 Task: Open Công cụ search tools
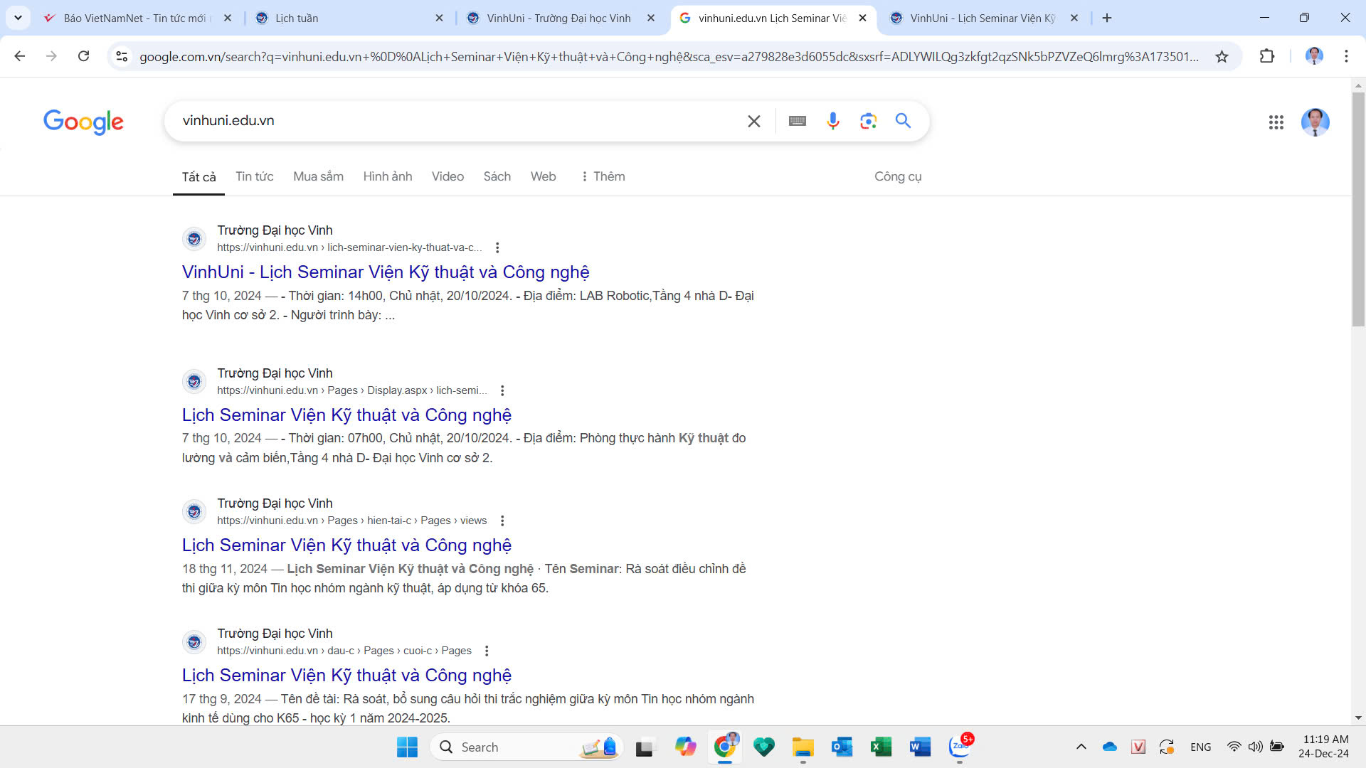[898, 176]
